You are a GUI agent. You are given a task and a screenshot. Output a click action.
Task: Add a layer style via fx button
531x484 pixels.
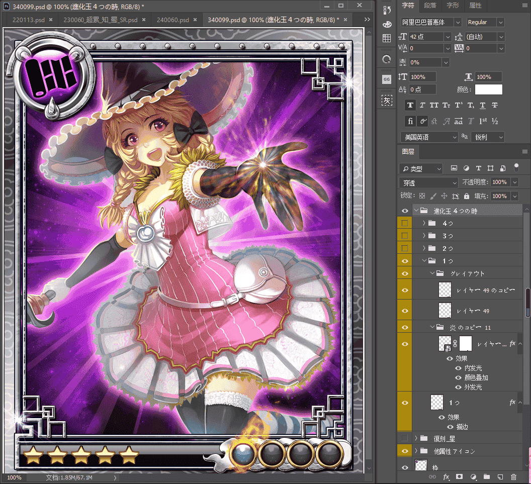(447, 477)
